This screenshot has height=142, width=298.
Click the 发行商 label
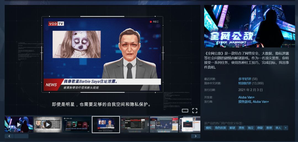[209, 102]
